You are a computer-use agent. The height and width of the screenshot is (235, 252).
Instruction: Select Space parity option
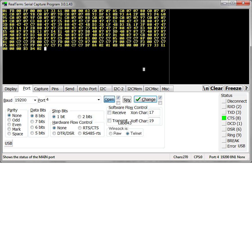click(9, 134)
